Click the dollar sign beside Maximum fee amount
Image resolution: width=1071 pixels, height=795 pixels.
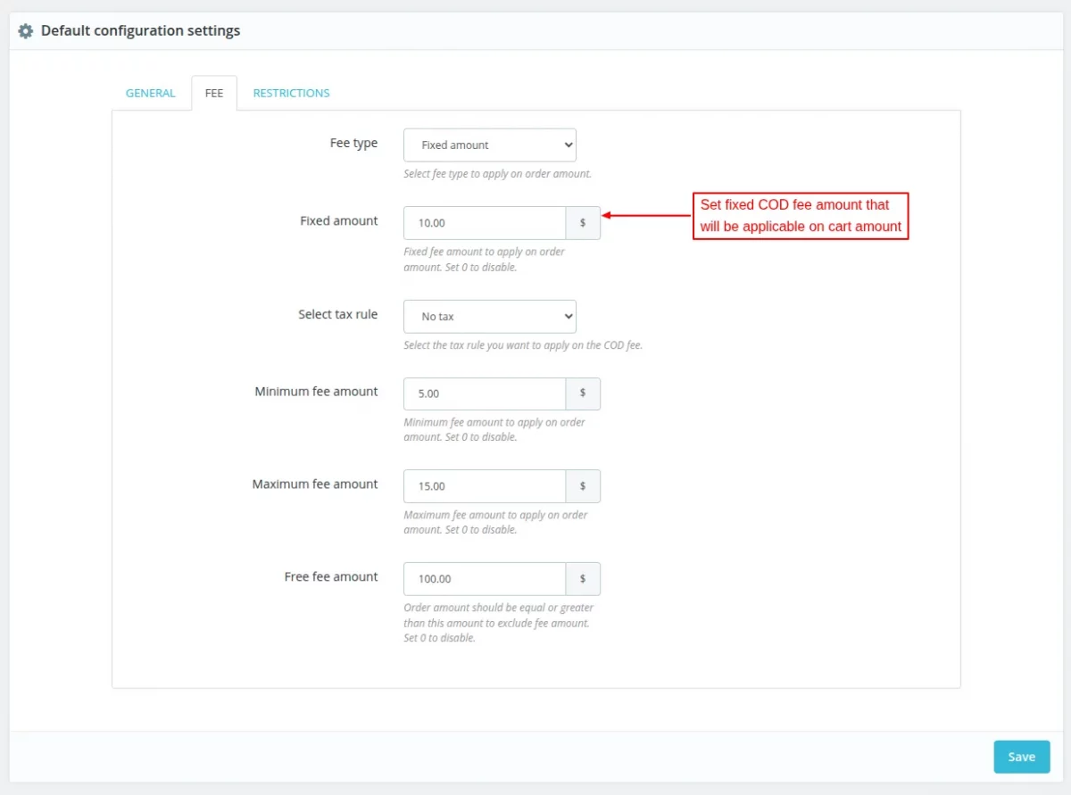tap(583, 486)
